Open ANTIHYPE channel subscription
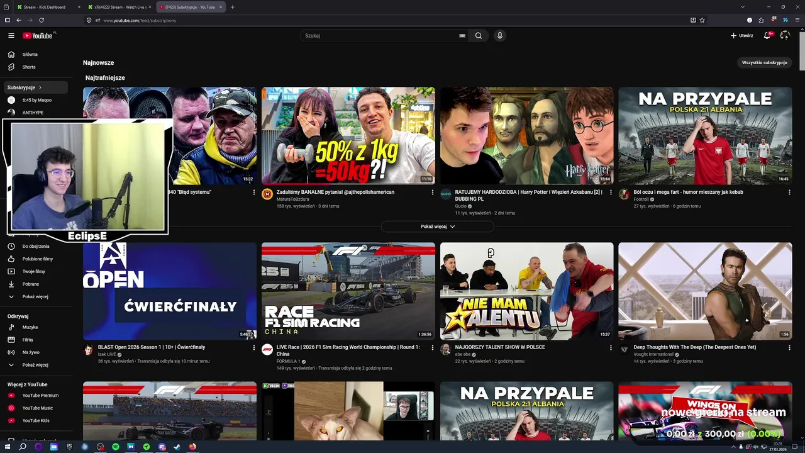The height and width of the screenshot is (453, 805). point(36,113)
